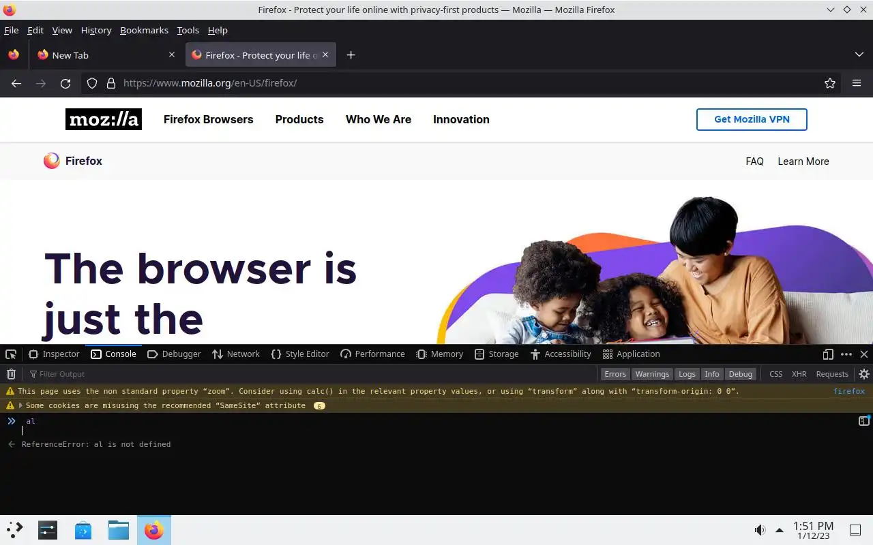Screen dimensions: 873x545
Task: Switch to the Debugger panel
Action: click(x=174, y=354)
